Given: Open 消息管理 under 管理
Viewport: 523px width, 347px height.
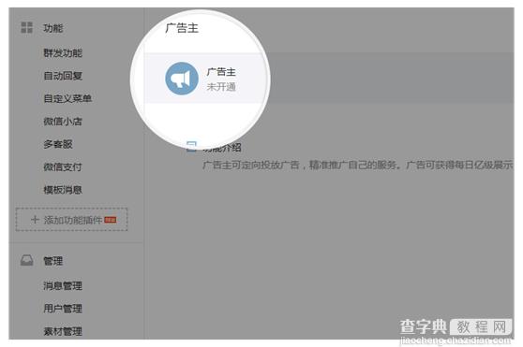Looking at the screenshot, I should pos(63,286).
